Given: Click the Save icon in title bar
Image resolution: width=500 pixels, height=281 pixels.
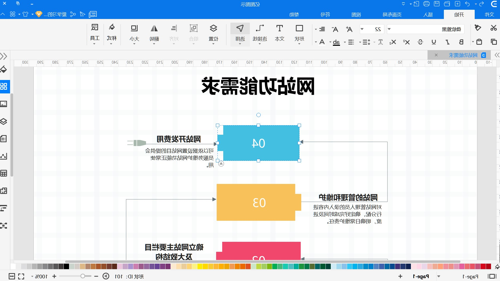Looking at the screenshot, I should point(437,4).
